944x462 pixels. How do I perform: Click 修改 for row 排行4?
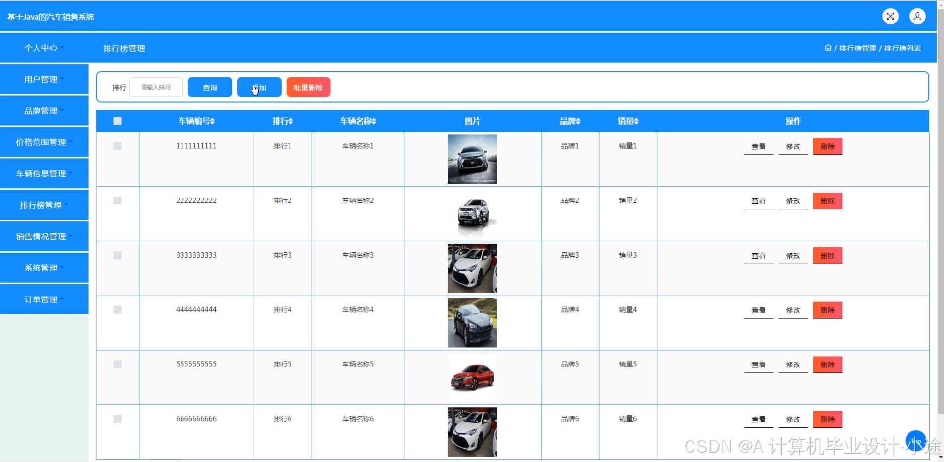pos(793,310)
